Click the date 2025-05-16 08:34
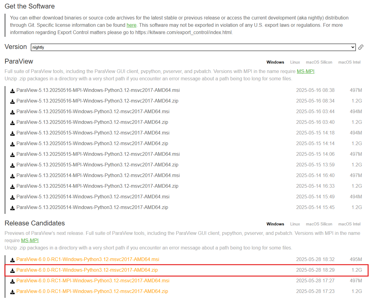Viewport: 369px width, 303px height. [315, 101]
